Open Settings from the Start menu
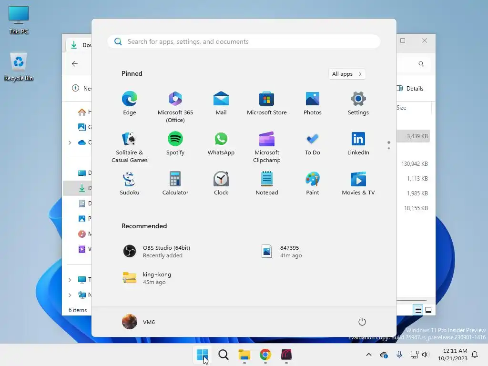This screenshot has height=366, width=488. pyautogui.click(x=358, y=103)
